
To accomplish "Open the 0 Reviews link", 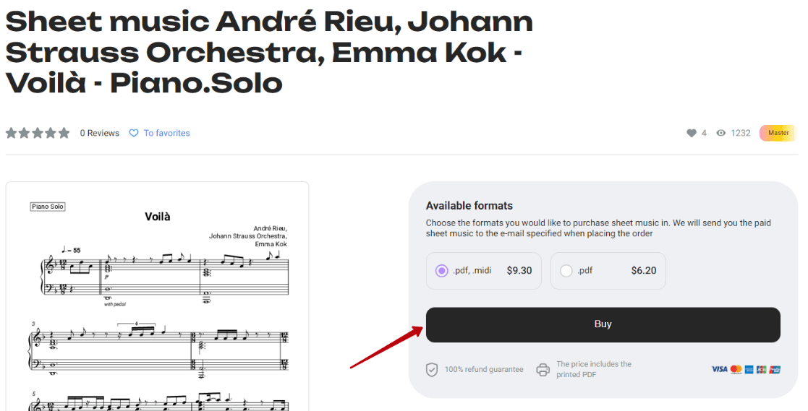I will tap(100, 133).
